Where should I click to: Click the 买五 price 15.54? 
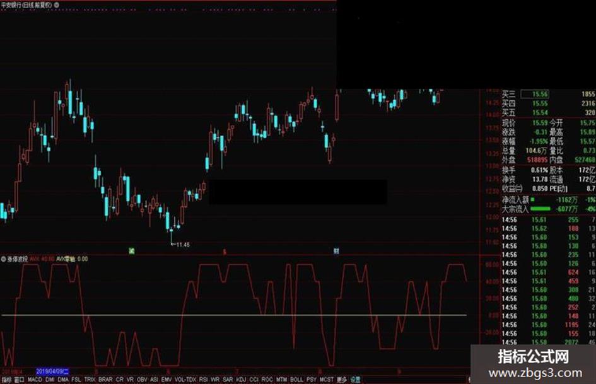[x=540, y=112]
